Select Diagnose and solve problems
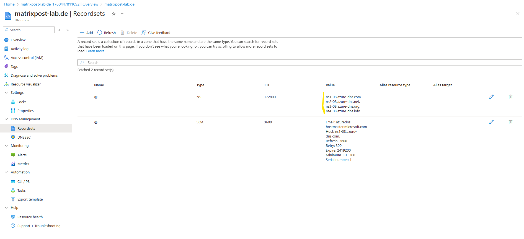 pos(34,76)
